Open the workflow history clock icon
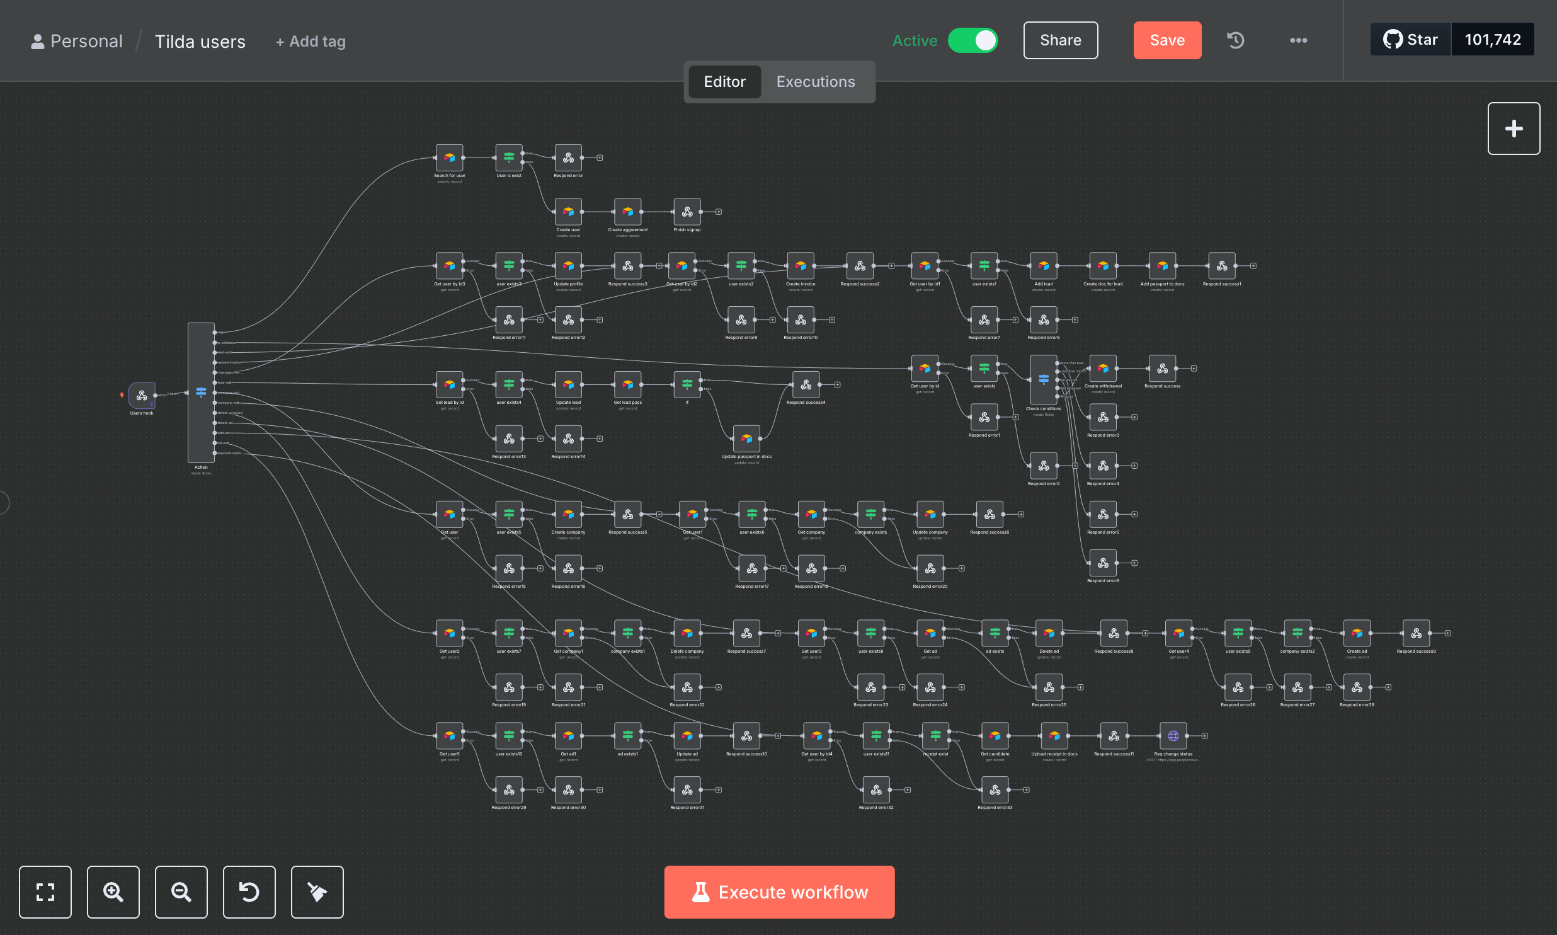The width and height of the screenshot is (1557, 935). 1236,40
